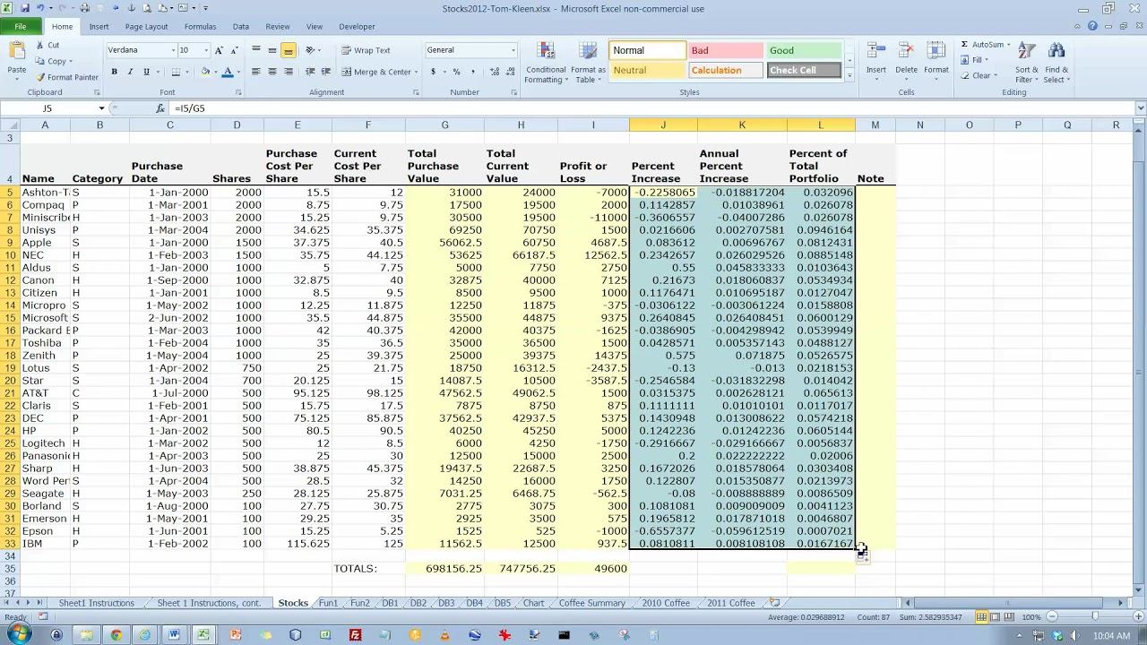Toggle Underline formatting
Screen dimensions: 1147x645
[146, 72]
